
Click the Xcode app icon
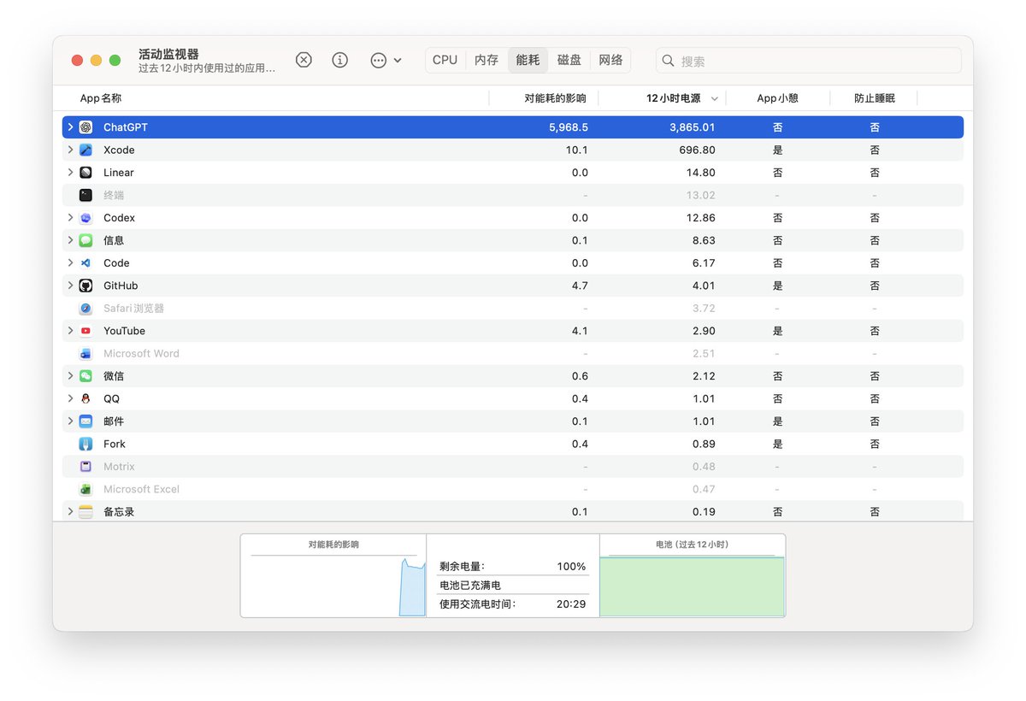(85, 150)
